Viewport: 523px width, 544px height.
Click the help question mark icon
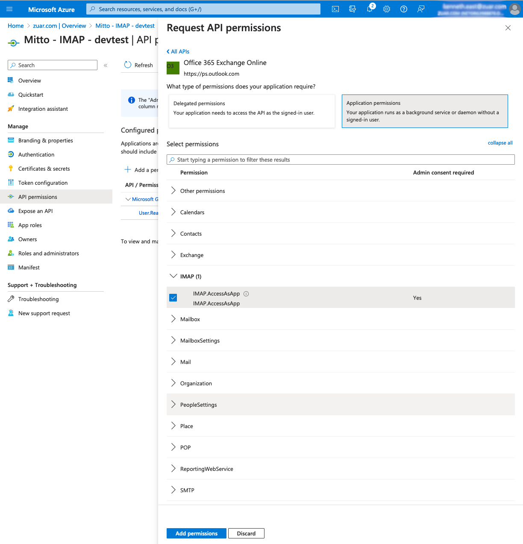[404, 9]
